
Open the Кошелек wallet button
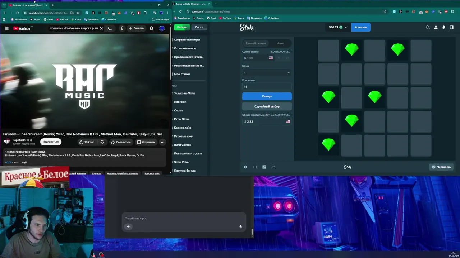tap(361, 27)
